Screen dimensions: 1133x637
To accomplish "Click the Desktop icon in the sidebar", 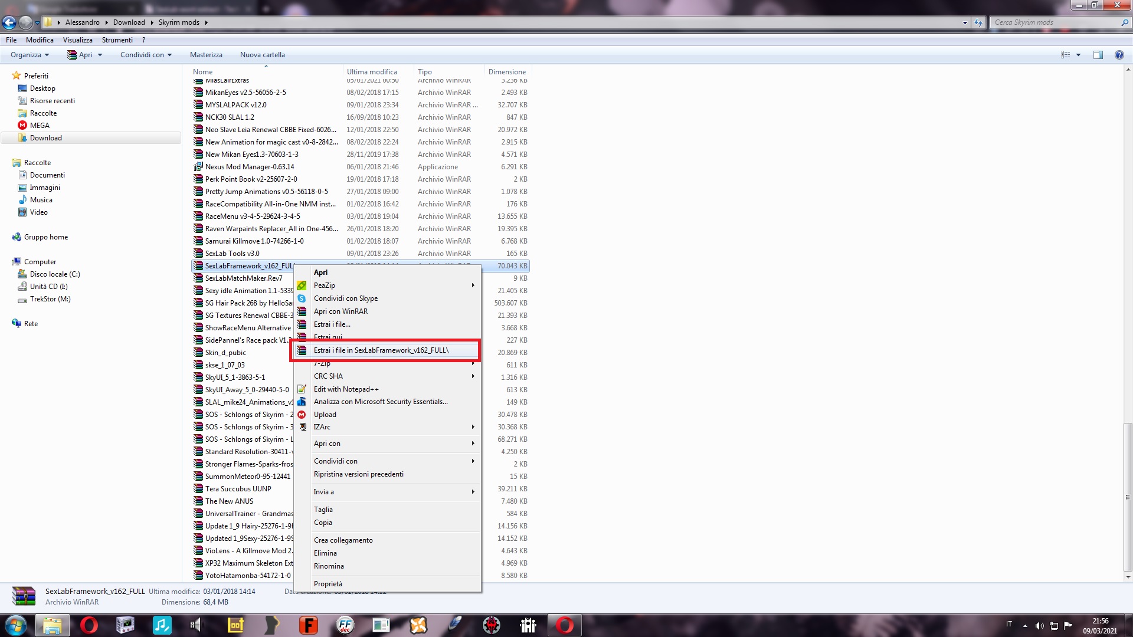I will 22,88.
